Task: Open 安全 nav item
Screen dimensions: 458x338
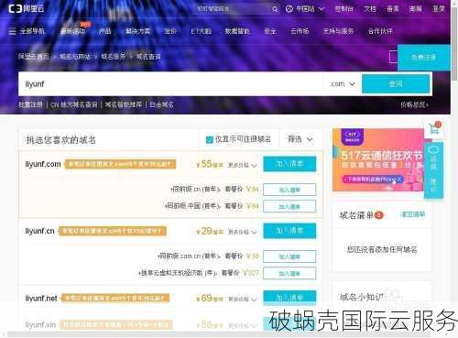Action: [x=270, y=31]
